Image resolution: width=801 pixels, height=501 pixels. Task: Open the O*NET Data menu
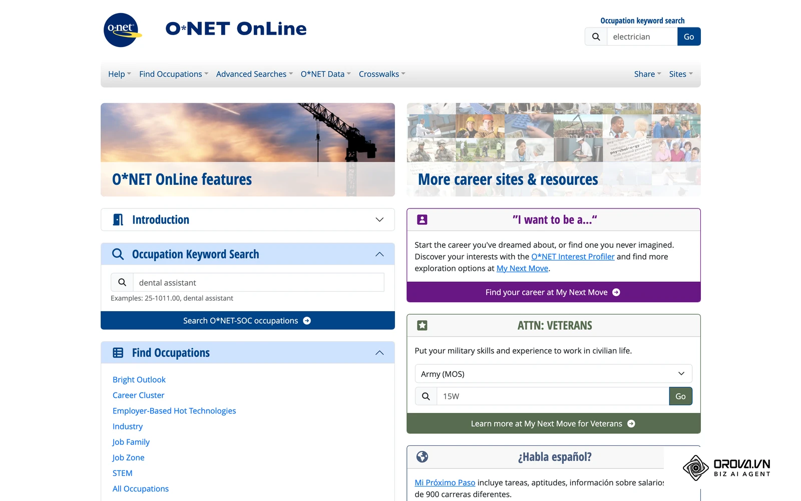326,74
